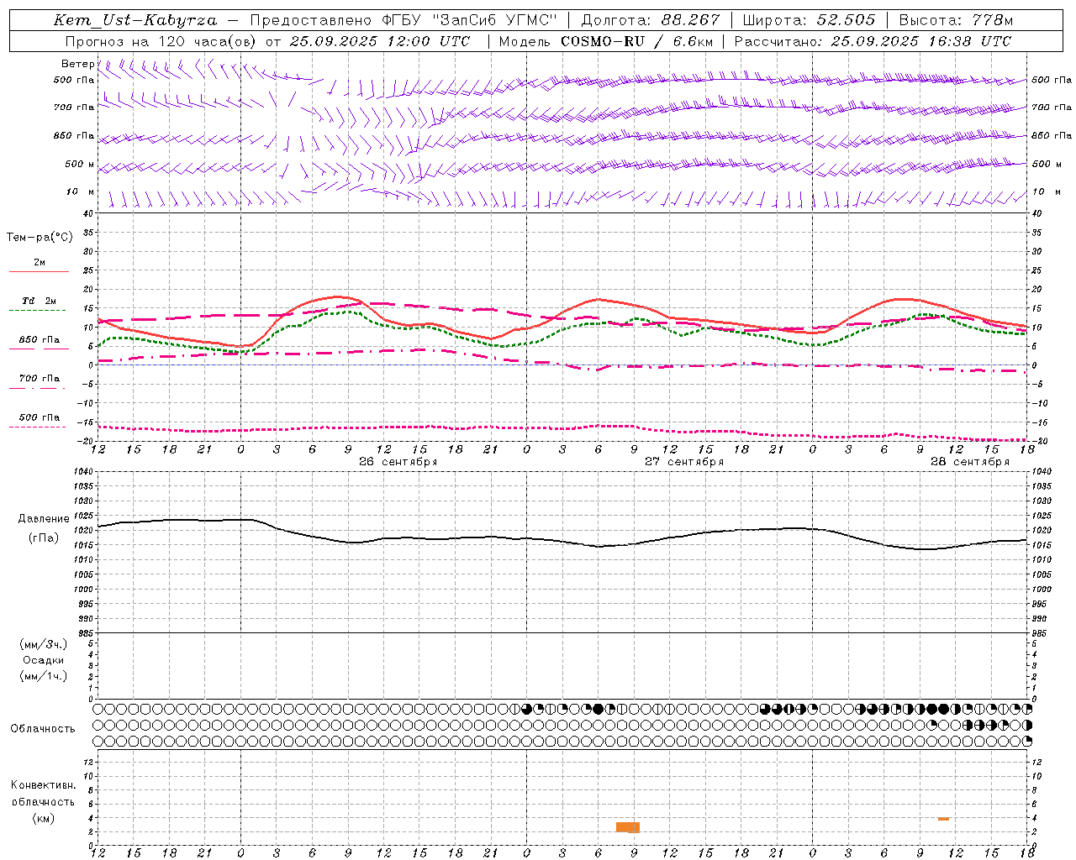Click the Ветер wind panel label
Screen dimensions: 1076x860
pyautogui.click(x=78, y=64)
